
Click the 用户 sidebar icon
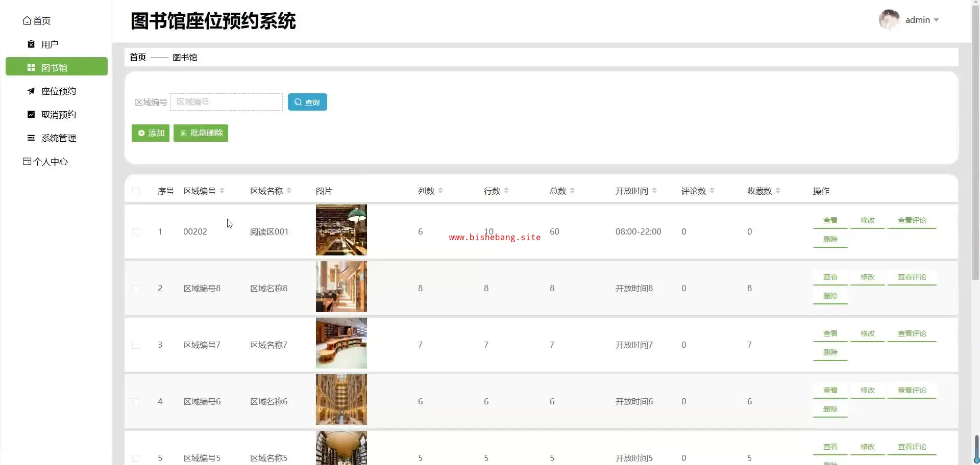(x=31, y=44)
